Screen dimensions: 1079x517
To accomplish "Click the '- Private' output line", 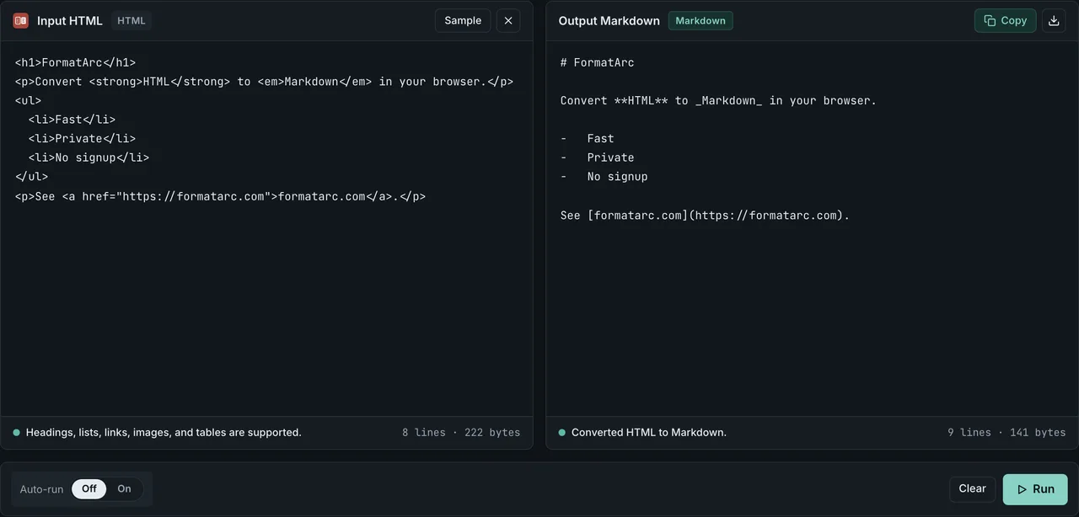I will click(597, 157).
